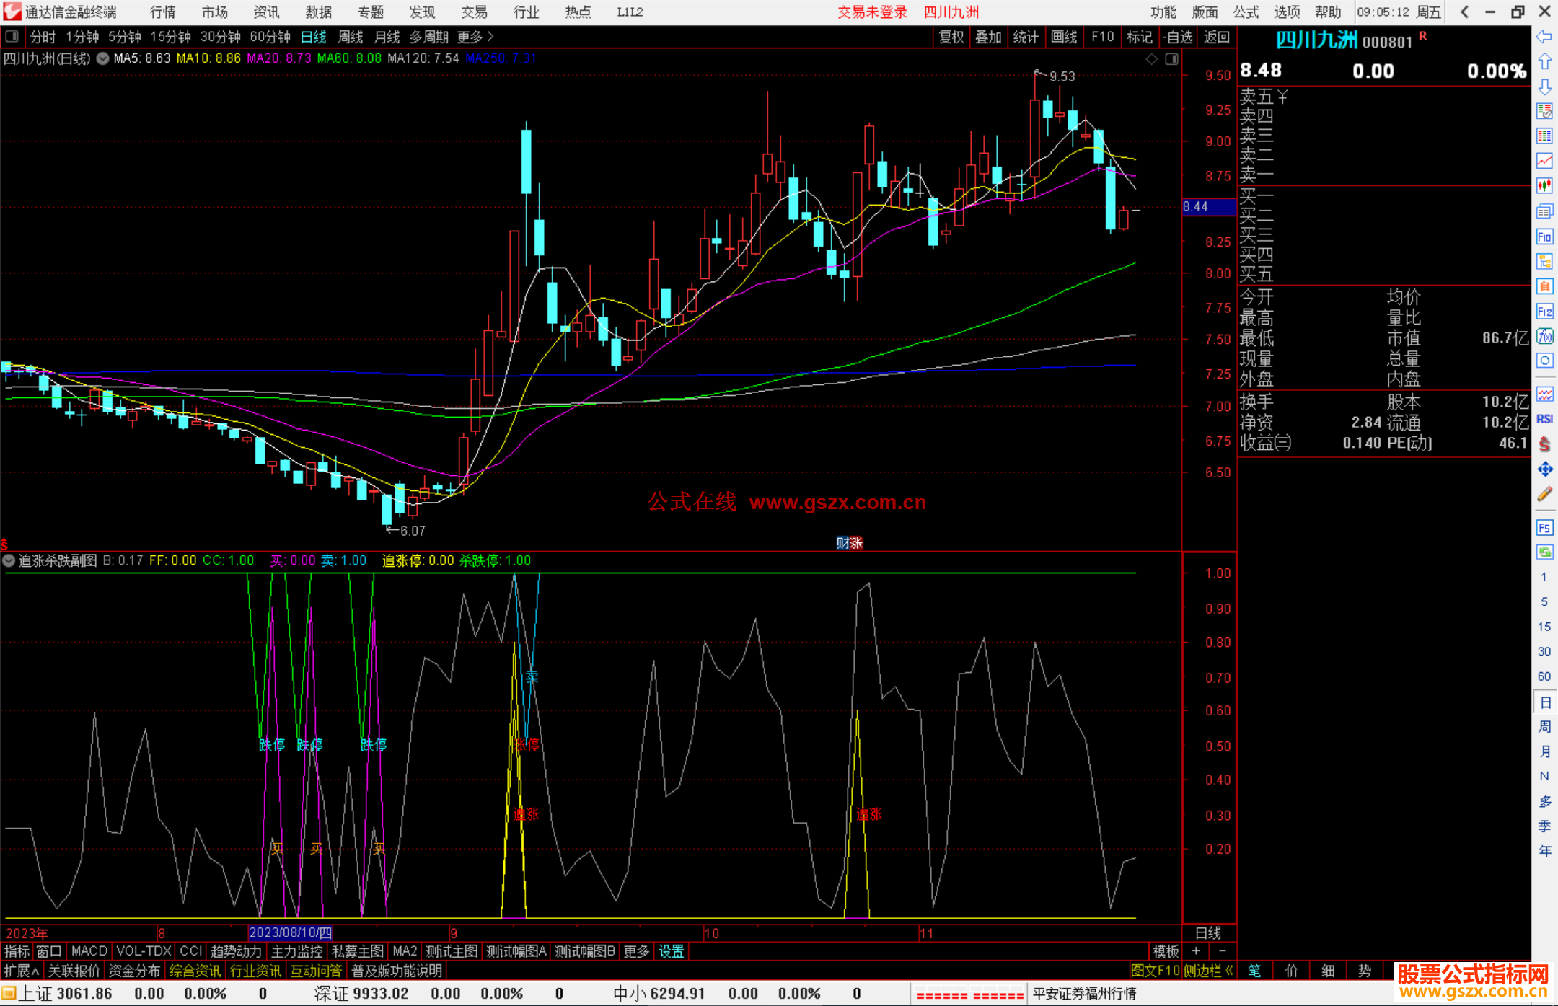The height and width of the screenshot is (1006, 1558).
Task: Click the RSI indicator sidebar icon
Action: 1544,419
